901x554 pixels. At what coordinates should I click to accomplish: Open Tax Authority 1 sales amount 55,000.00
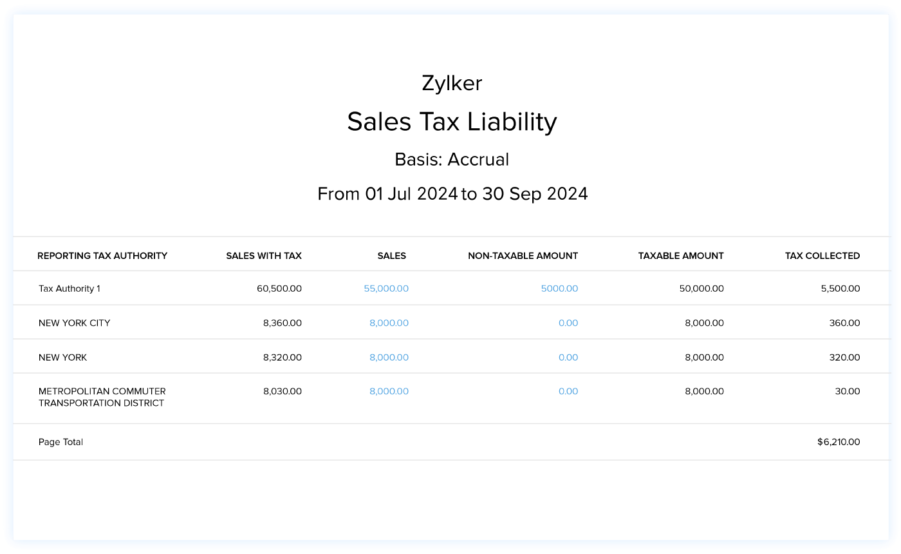pos(386,289)
